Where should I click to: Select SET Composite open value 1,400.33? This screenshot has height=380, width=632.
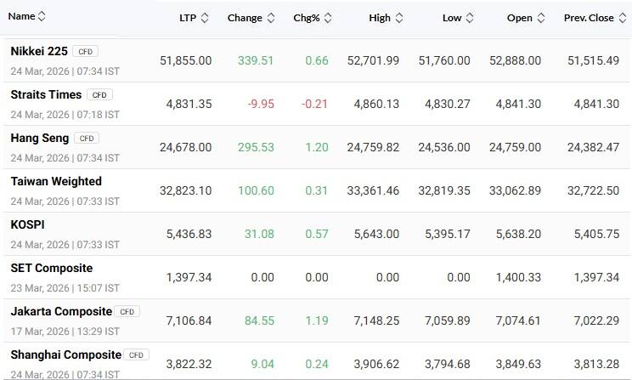coord(518,277)
